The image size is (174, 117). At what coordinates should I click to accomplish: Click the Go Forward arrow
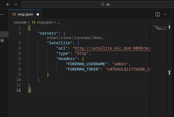pos(15,4)
